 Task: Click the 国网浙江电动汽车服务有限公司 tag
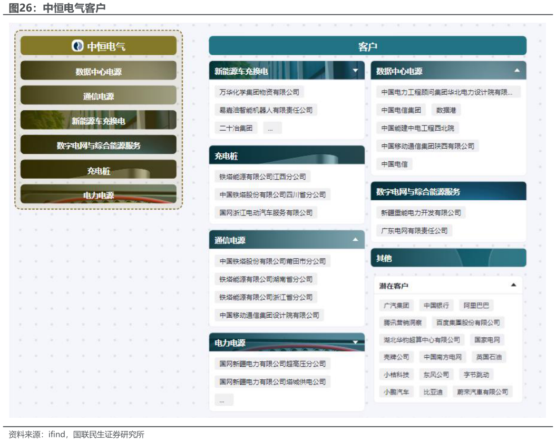(266, 213)
